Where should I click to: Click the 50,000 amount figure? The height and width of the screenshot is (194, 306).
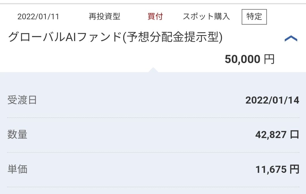[x=242, y=59]
